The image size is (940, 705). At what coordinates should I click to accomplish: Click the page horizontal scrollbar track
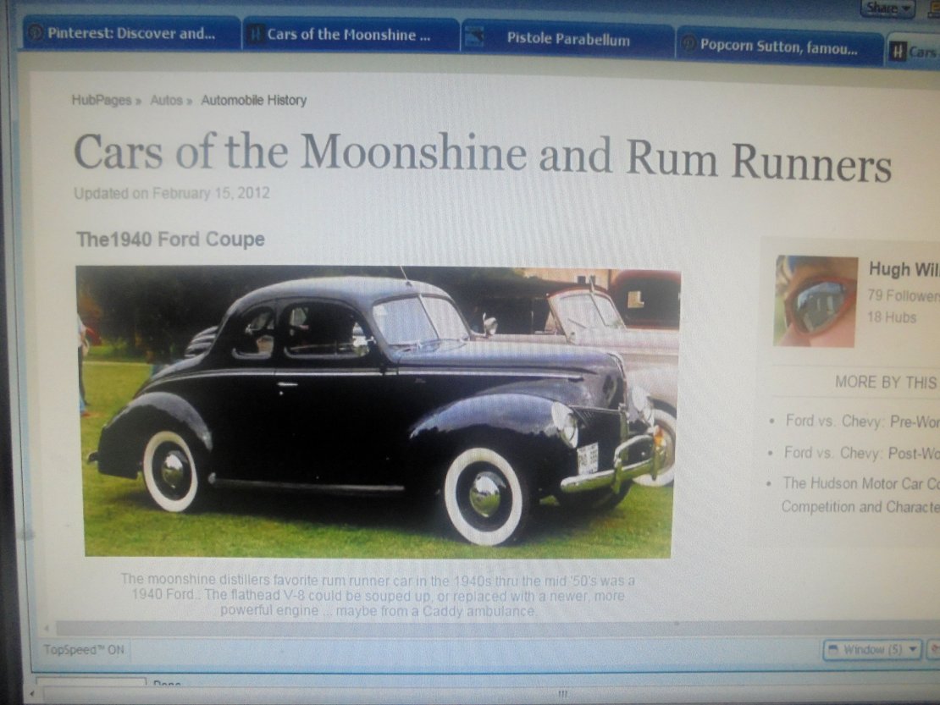coord(498,628)
